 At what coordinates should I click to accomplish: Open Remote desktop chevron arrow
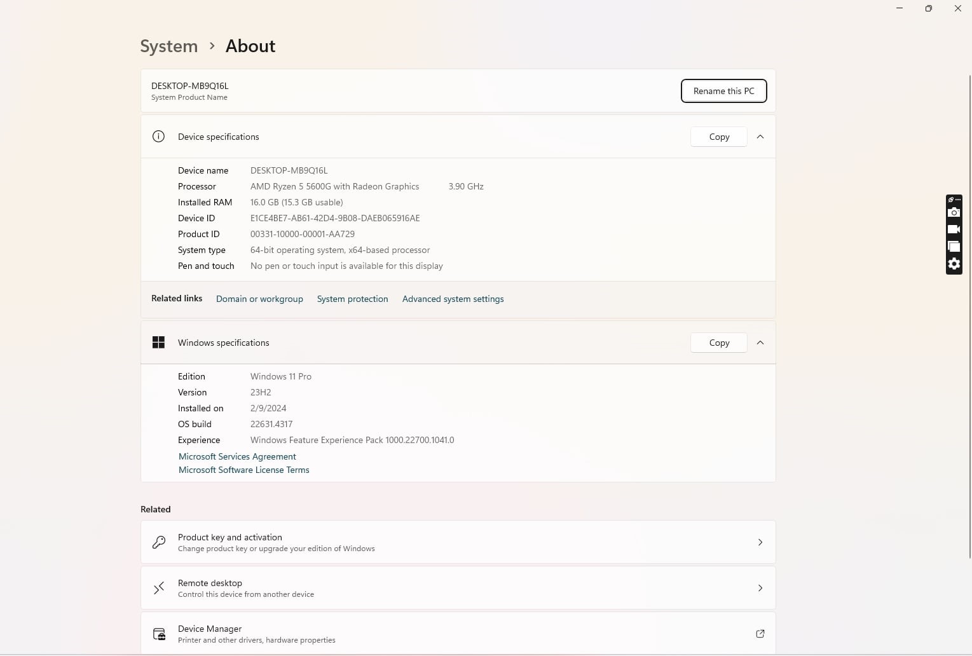point(760,588)
